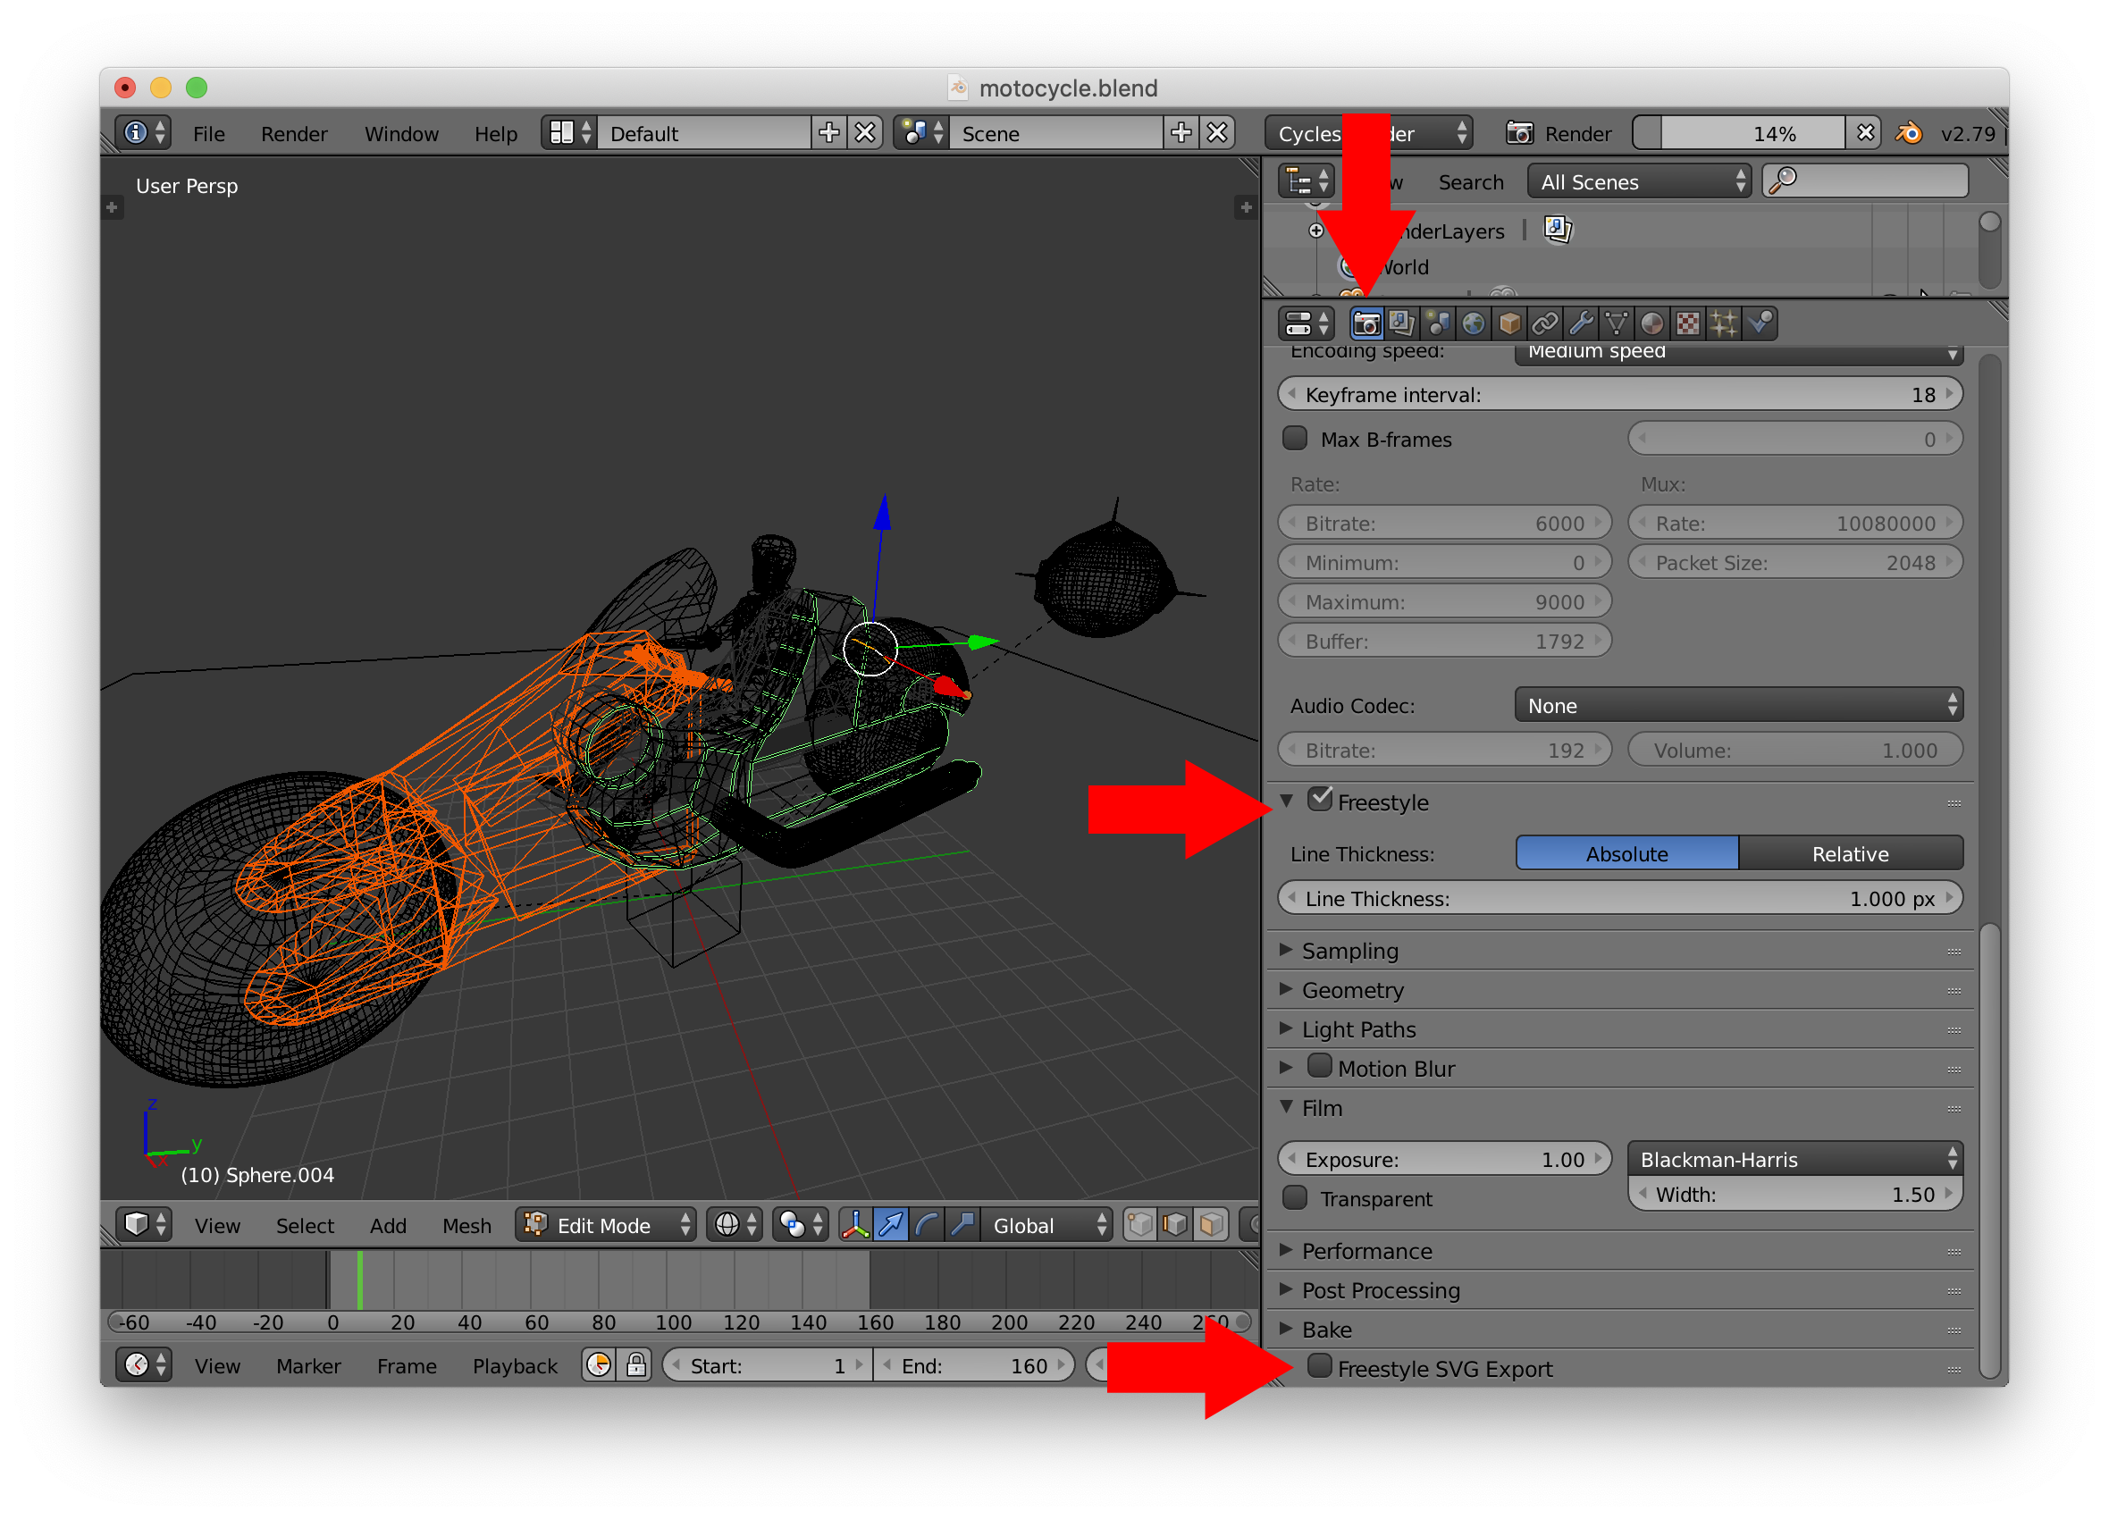Click the Render properties icon

click(1364, 321)
